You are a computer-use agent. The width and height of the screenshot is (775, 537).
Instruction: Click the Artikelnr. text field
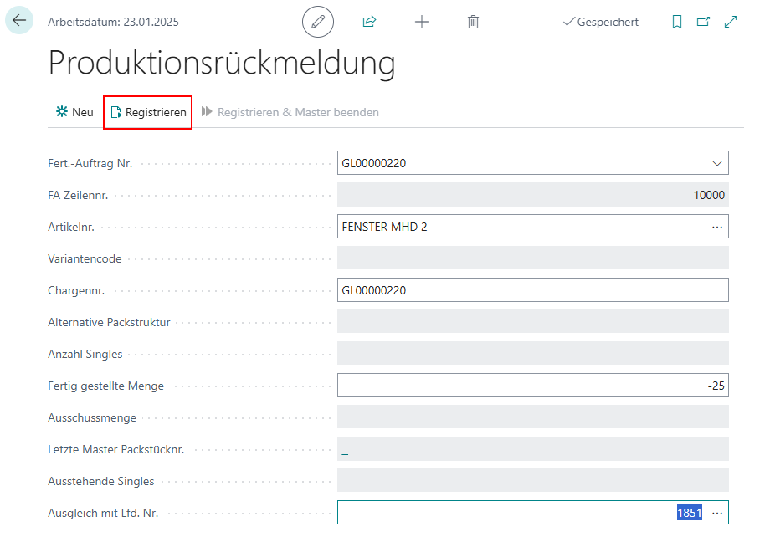click(x=519, y=227)
